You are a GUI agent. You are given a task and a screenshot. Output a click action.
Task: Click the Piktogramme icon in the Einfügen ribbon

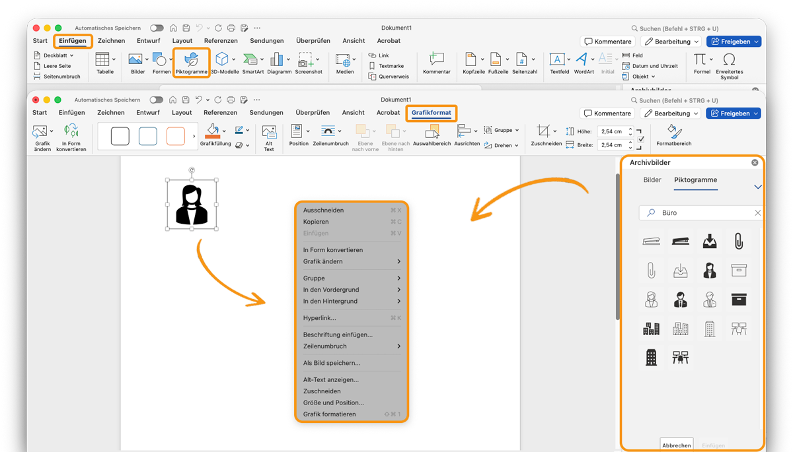[x=191, y=61]
